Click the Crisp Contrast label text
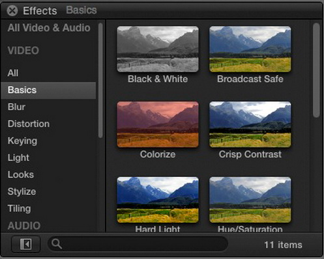Screen dimensions: 324x259 (x=250, y=155)
